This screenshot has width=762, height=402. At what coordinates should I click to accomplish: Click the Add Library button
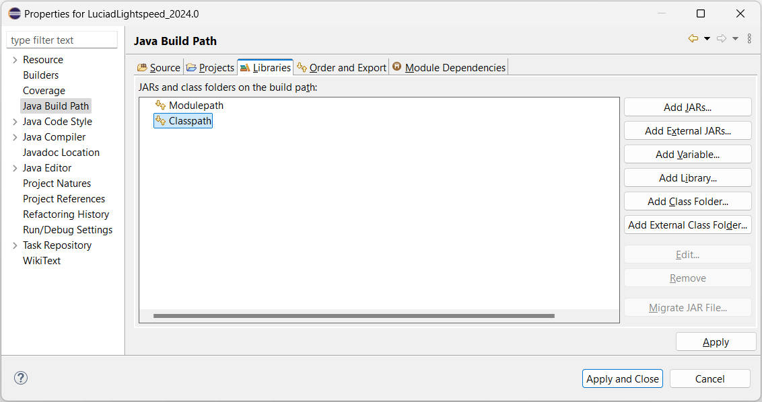pos(688,177)
